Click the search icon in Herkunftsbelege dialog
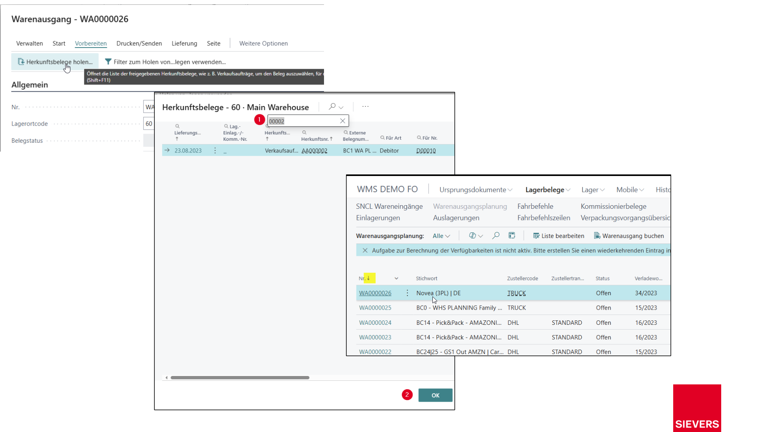 (332, 106)
